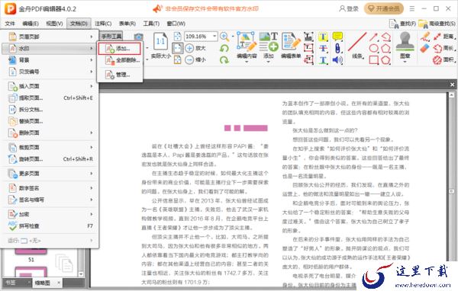
Task: Click the 登录 login button
Action: click(349, 8)
